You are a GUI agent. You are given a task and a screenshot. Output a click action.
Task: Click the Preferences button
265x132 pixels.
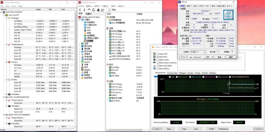click(223, 129)
